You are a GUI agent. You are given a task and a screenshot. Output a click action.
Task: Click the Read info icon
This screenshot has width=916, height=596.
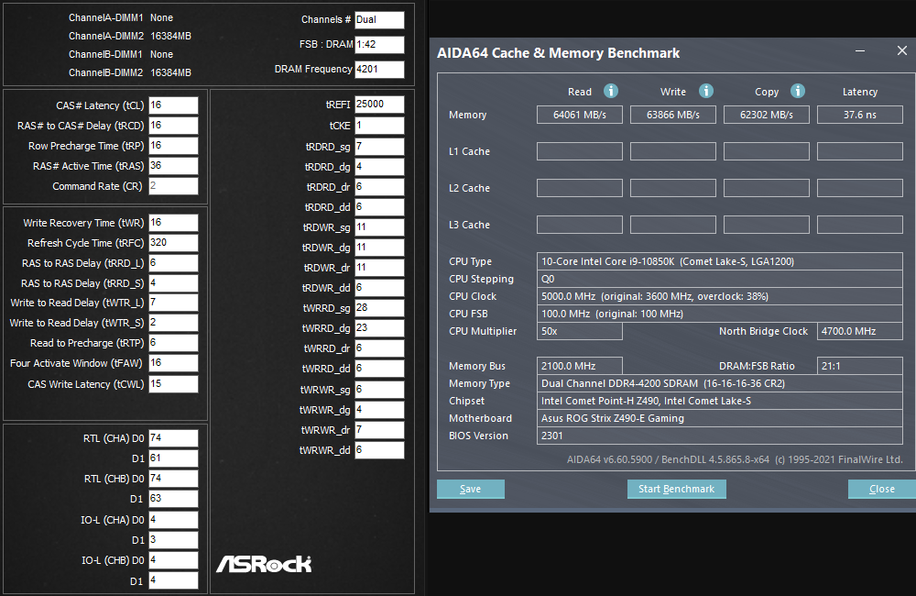pos(610,92)
